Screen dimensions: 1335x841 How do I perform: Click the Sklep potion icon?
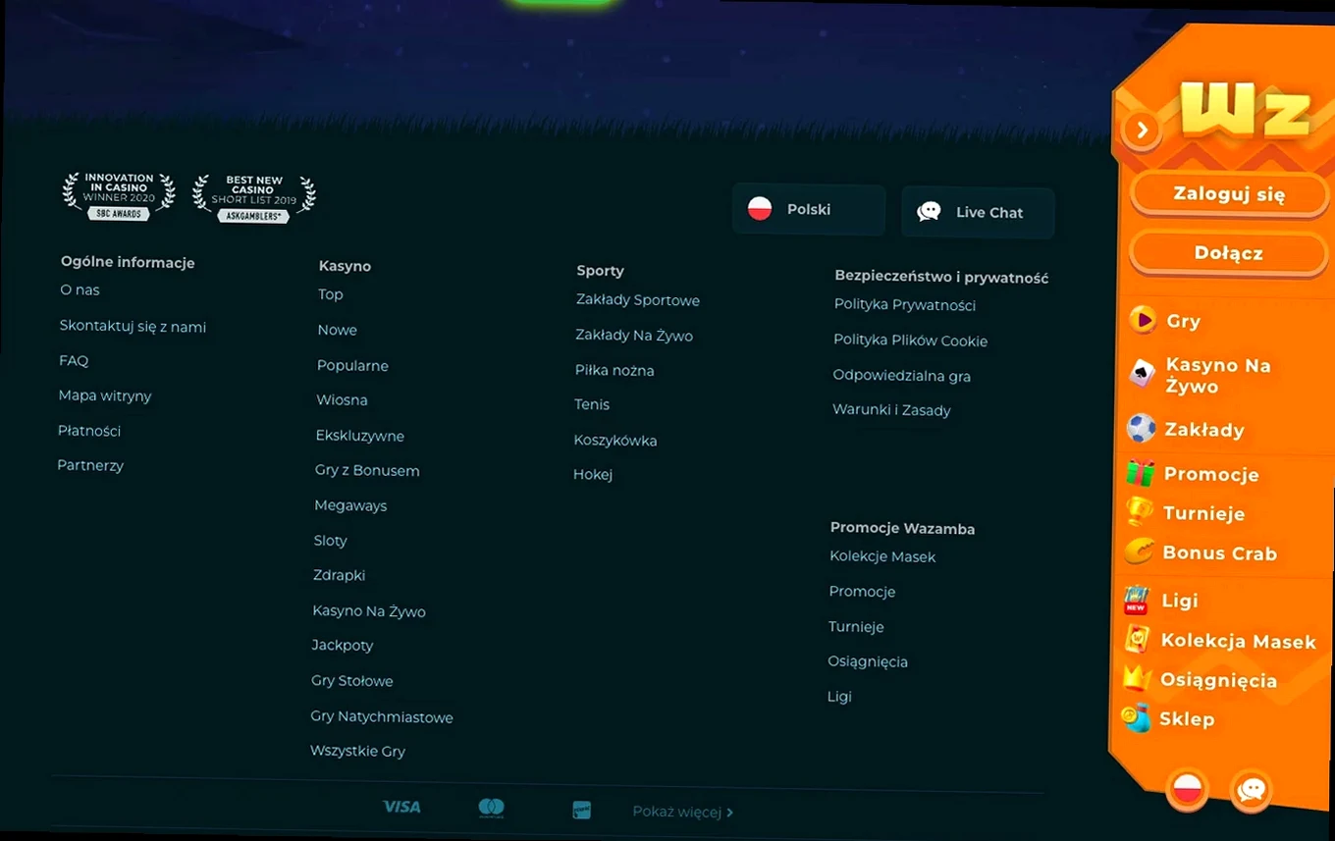1136,718
